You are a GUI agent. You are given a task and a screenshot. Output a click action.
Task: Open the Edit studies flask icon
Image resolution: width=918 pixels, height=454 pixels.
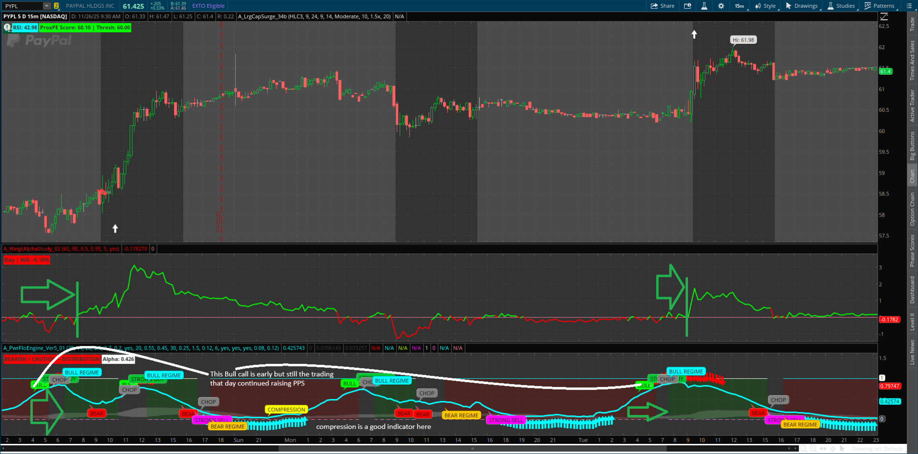click(x=704, y=6)
